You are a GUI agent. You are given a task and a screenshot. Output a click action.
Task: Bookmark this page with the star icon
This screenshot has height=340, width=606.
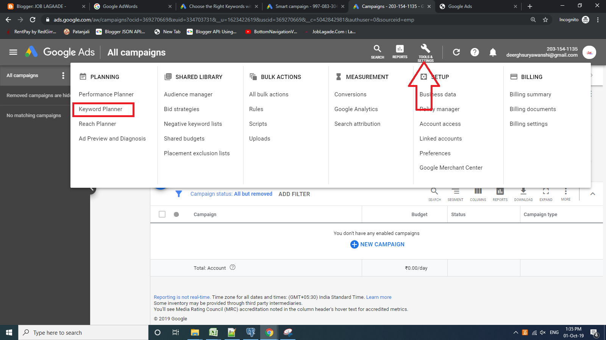click(545, 20)
